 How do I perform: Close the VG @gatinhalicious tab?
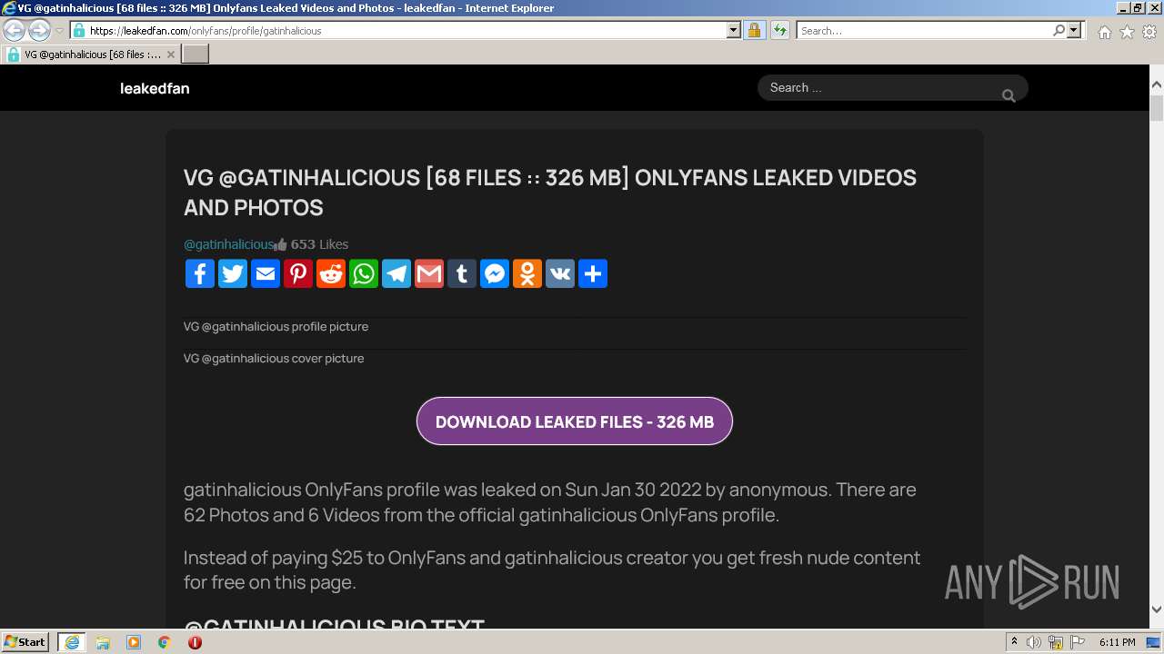[170, 54]
